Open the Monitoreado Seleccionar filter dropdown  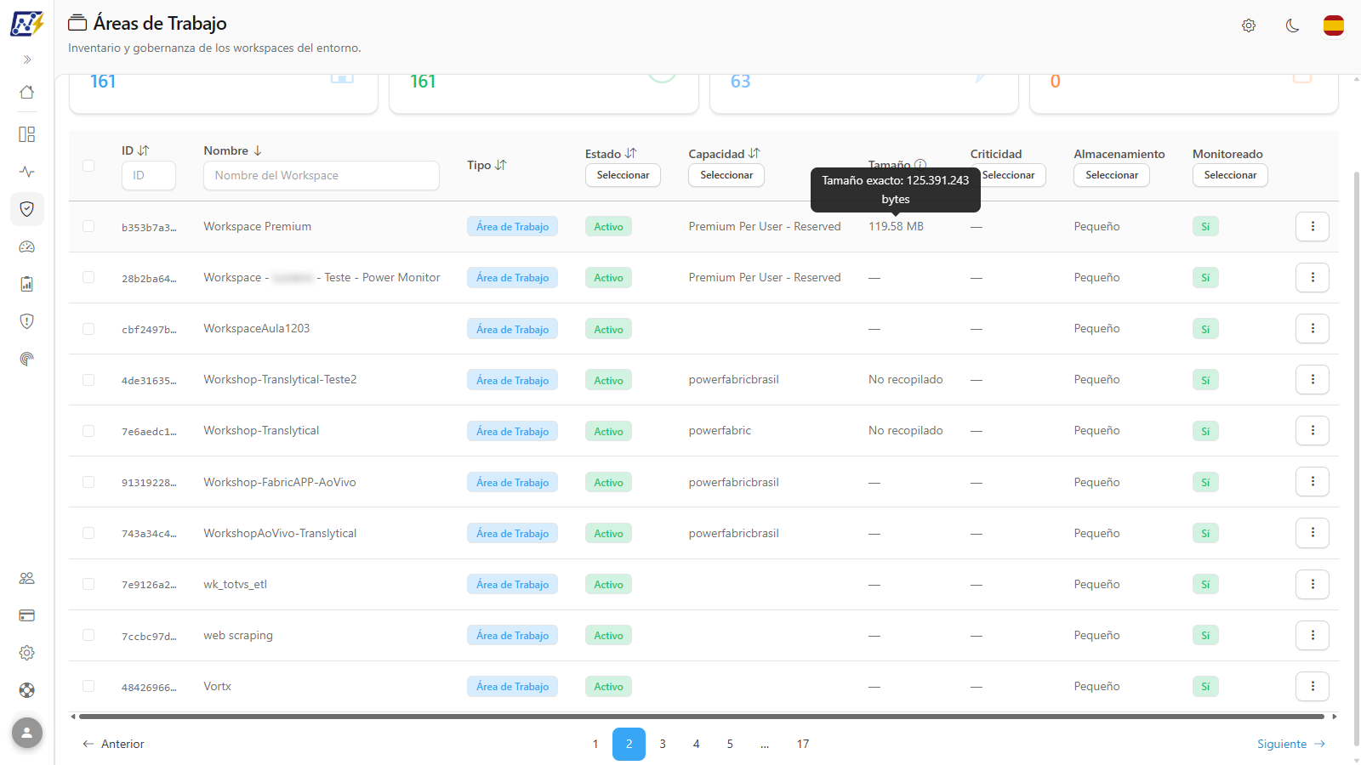click(1230, 175)
